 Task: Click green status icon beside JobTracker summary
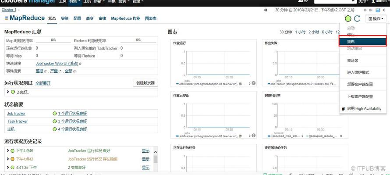pos(55,114)
